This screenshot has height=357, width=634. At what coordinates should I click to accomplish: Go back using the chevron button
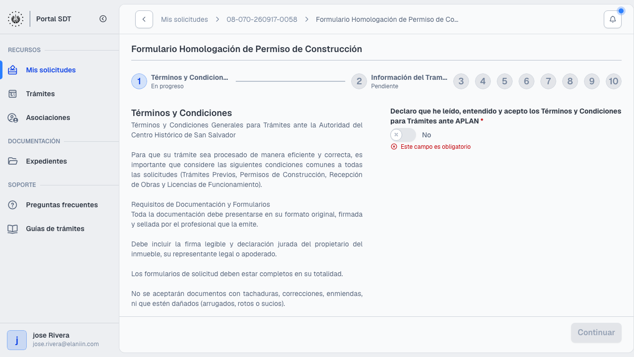point(144,19)
